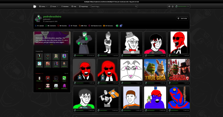Click the blue bomb badge icon
223x117 pixels.
pyautogui.click(x=121, y=26)
